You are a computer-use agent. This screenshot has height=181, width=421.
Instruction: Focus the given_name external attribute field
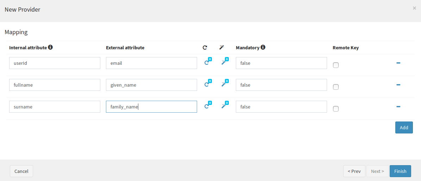click(151, 85)
